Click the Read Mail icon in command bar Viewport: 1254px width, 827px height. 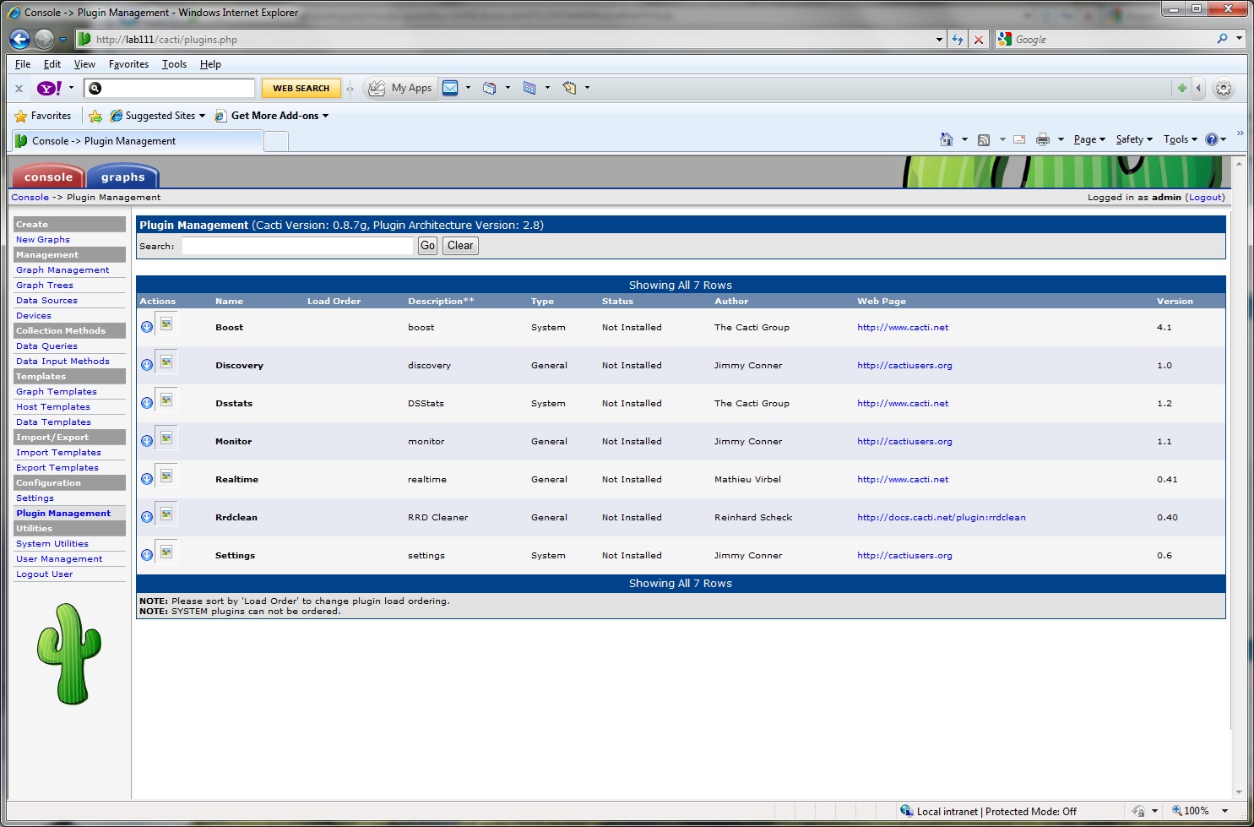(x=1019, y=139)
